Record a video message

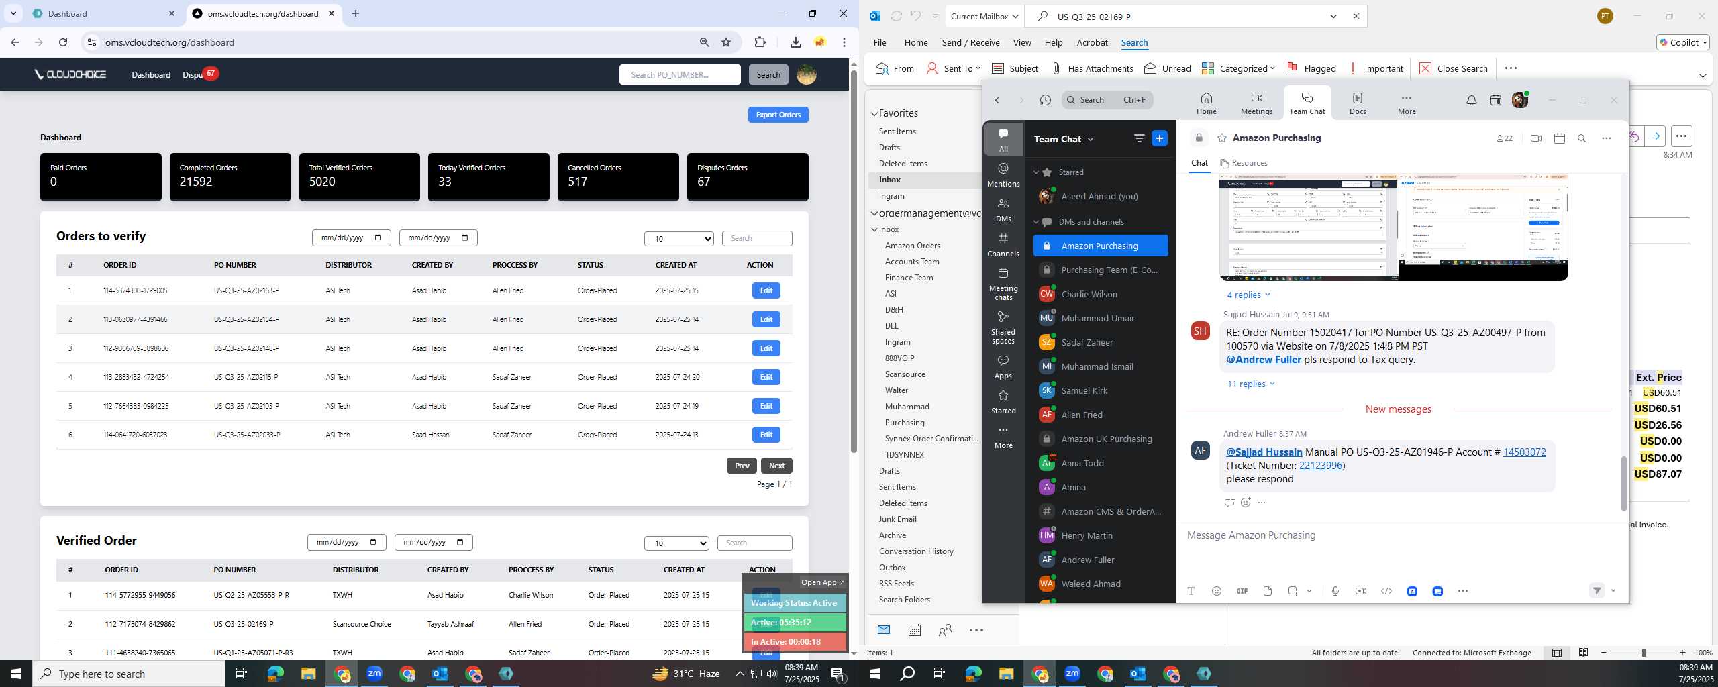(x=1360, y=591)
